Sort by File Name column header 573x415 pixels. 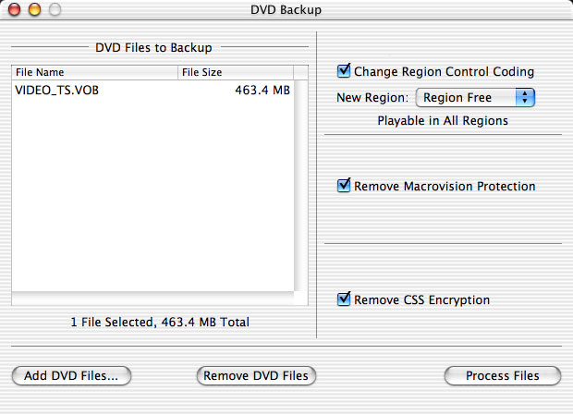coord(94,72)
